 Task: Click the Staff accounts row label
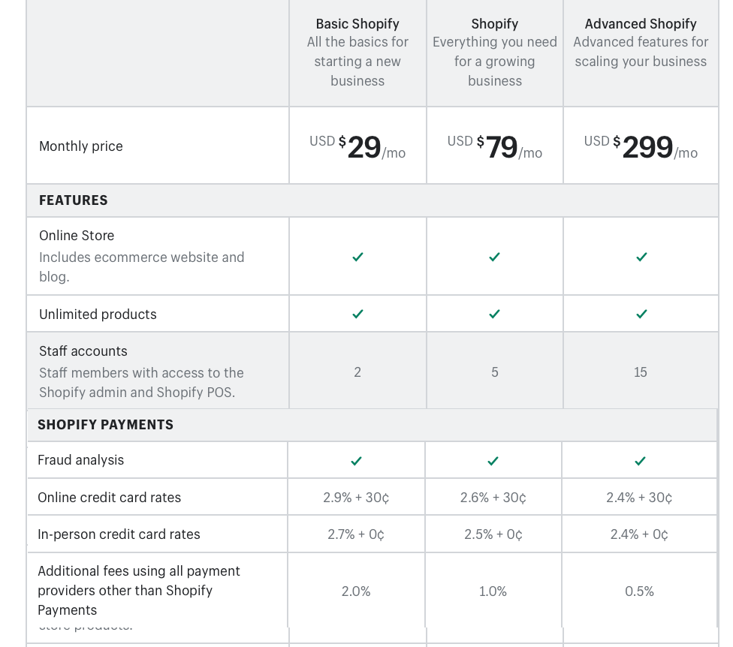[x=83, y=351]
